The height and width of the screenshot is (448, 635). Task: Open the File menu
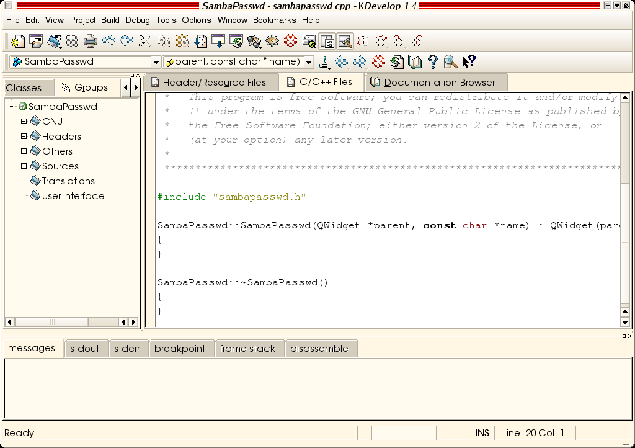click(x=12, y=20)
